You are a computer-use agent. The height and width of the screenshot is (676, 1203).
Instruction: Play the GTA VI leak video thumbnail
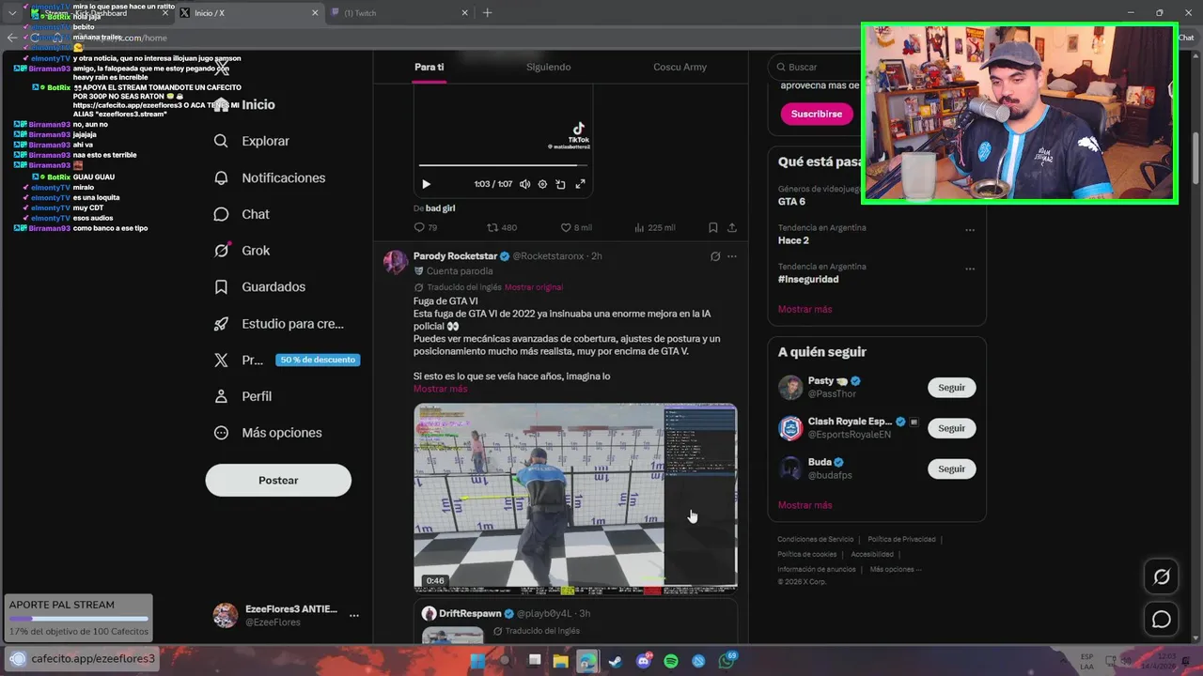tap(575, 498)
